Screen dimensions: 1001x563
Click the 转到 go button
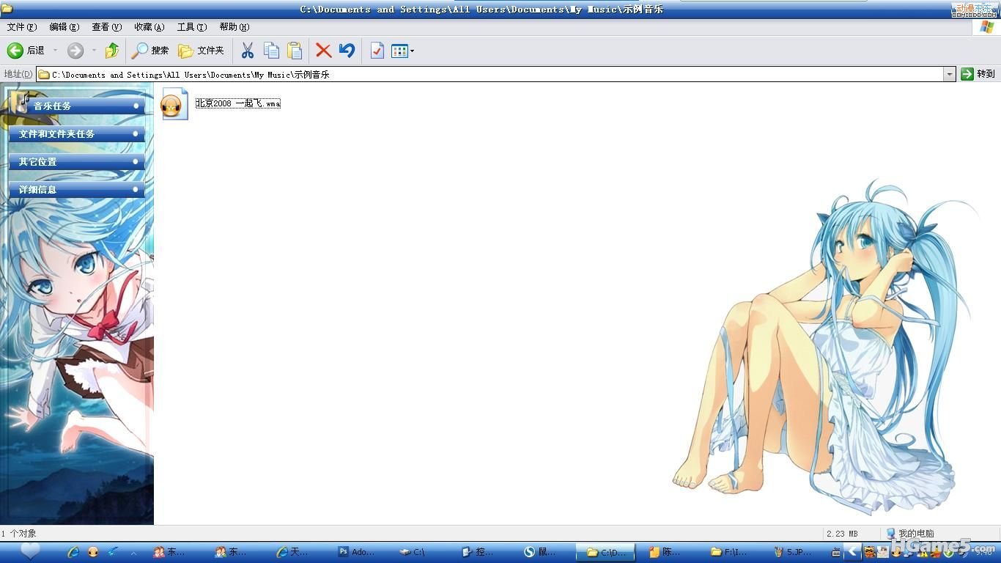(x=978, y=74)
